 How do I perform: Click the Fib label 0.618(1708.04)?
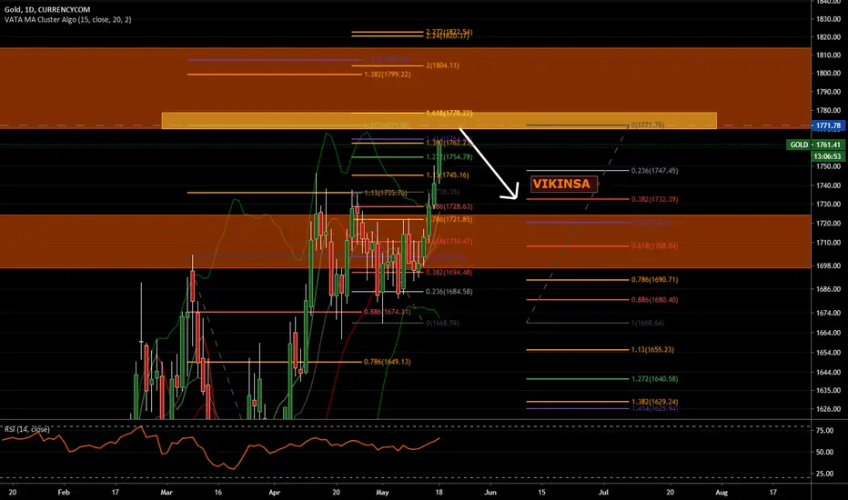pyautogui.click(x=654, y=245)
